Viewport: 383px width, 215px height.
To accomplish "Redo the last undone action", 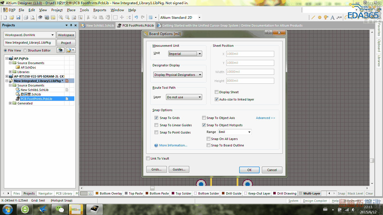I will pos(143,17).
